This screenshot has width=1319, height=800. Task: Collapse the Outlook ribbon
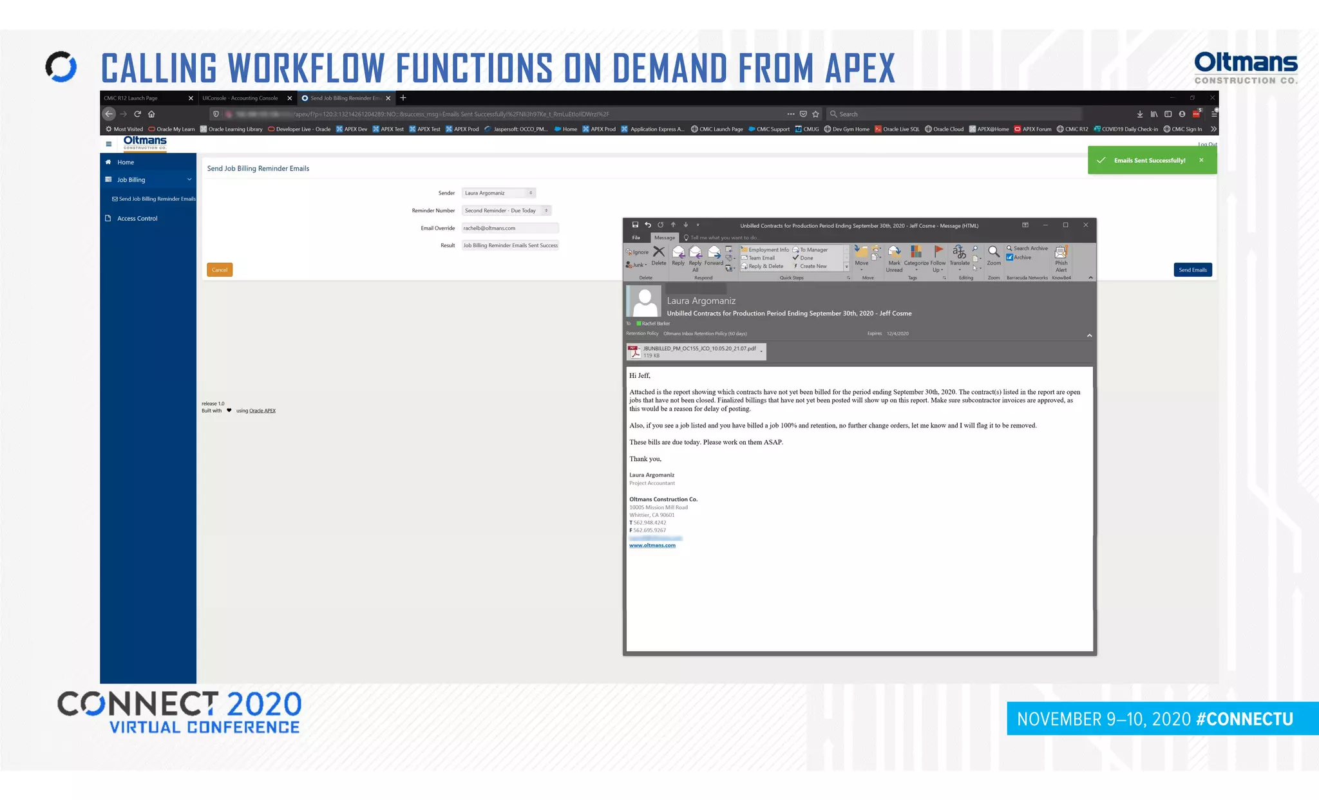(1090, 277)
